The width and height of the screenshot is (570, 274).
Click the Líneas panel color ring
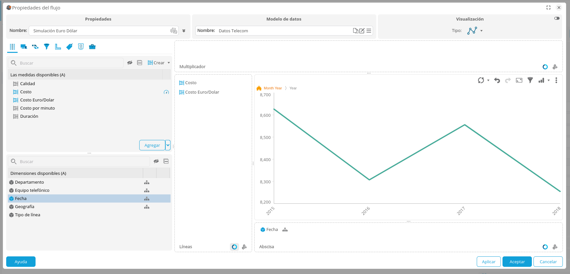(234, 247)
